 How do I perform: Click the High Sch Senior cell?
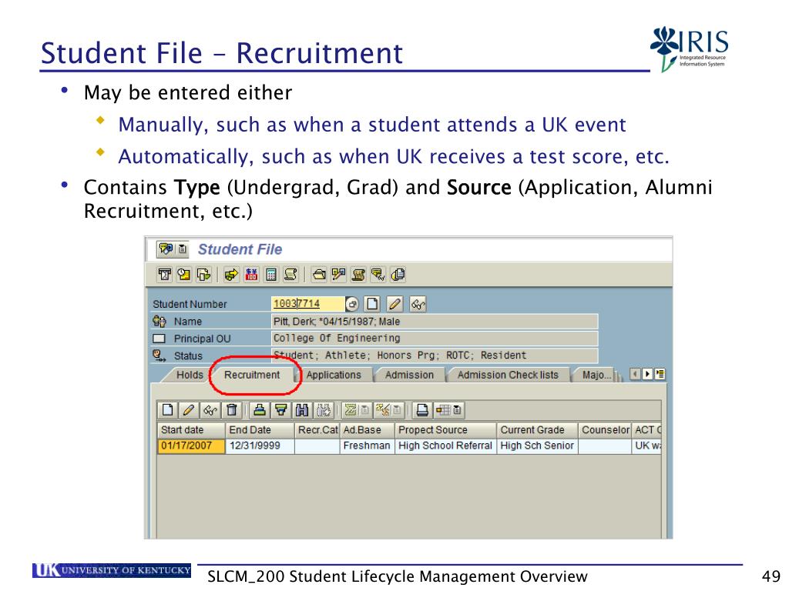pyautogui.click(x=537, y=446)
